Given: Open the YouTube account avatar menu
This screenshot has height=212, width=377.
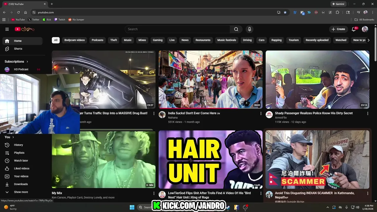Looking at the screenshot, I should pos(365,29).
